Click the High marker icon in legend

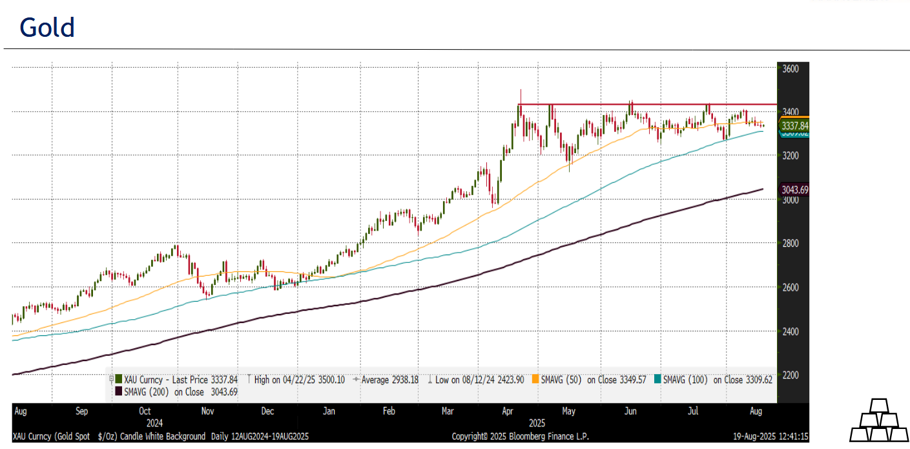[249, 380]
